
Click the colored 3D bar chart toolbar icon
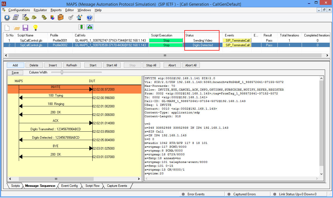point(52,18)
